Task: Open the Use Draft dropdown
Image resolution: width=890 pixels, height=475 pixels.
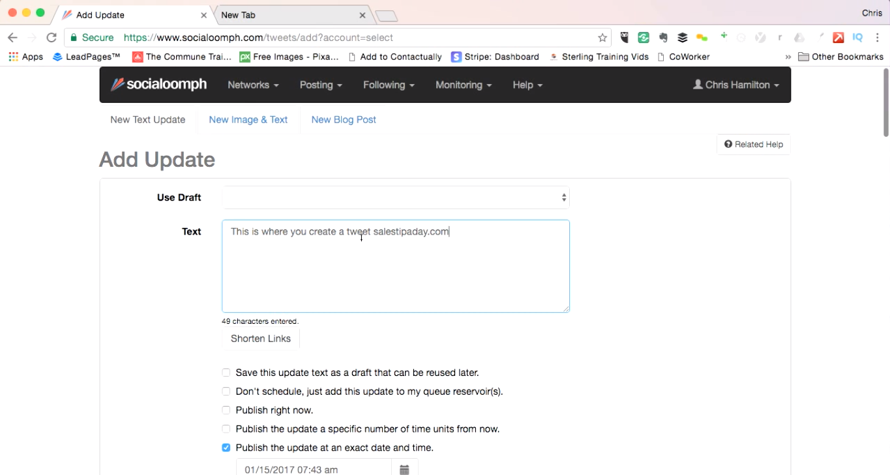Action: tap(395, 197)
